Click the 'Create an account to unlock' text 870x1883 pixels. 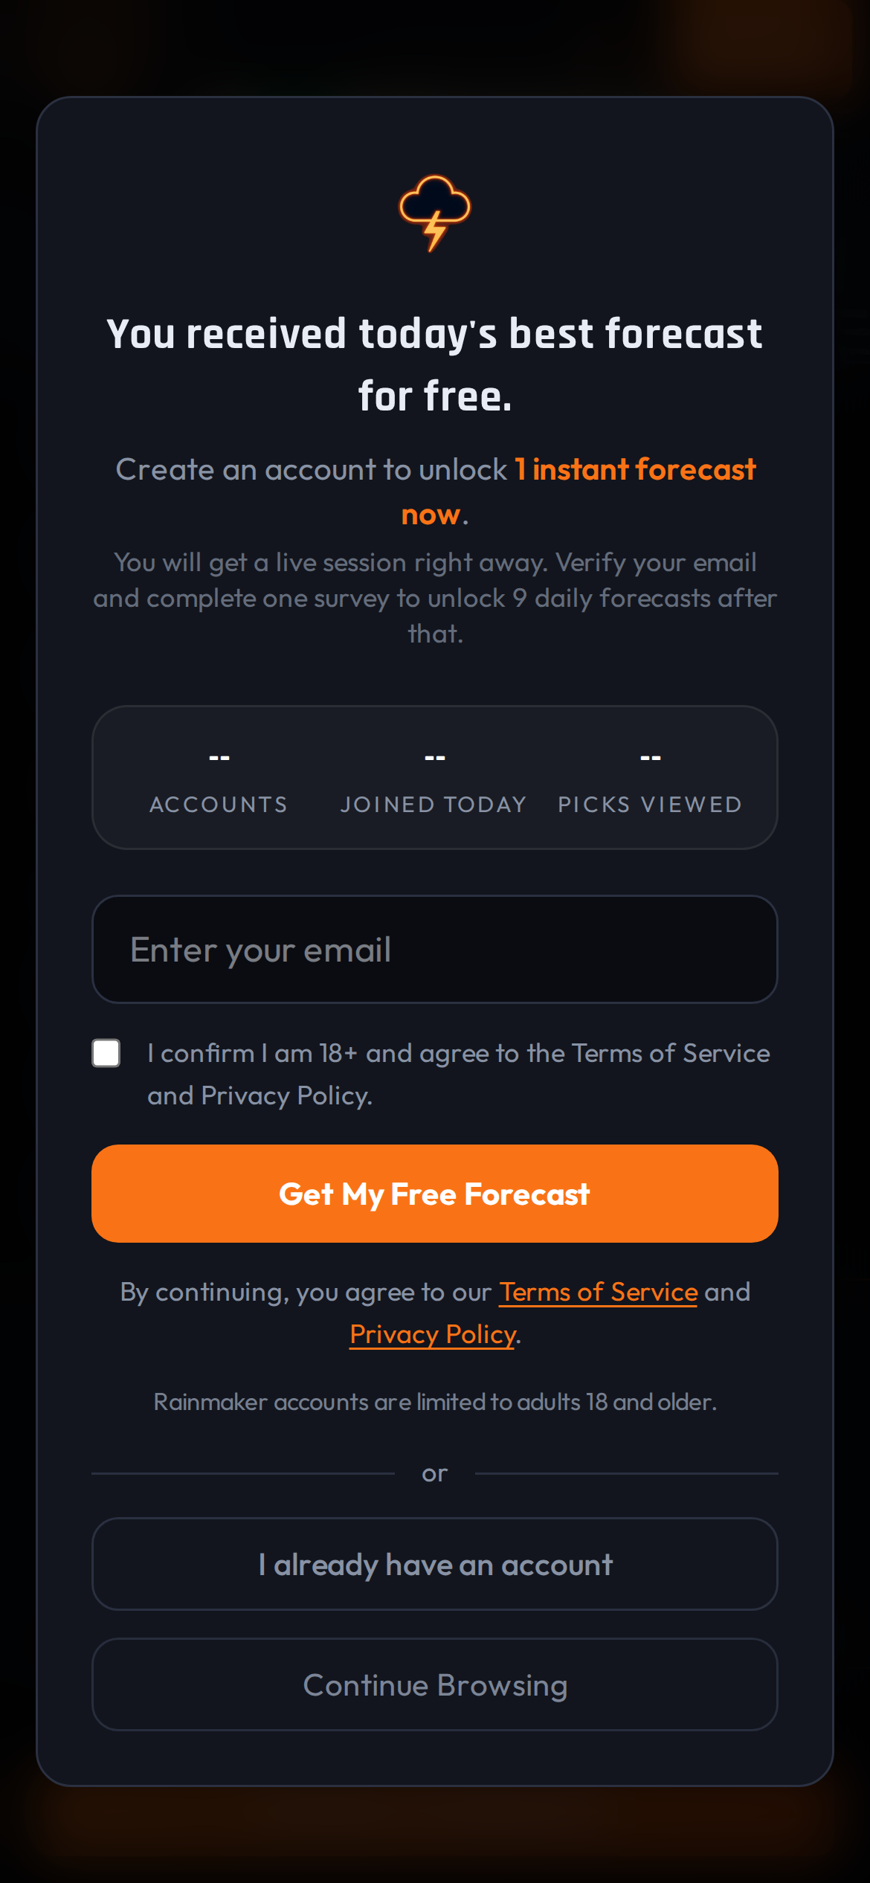pyautogui.click(x=311, y=470)
